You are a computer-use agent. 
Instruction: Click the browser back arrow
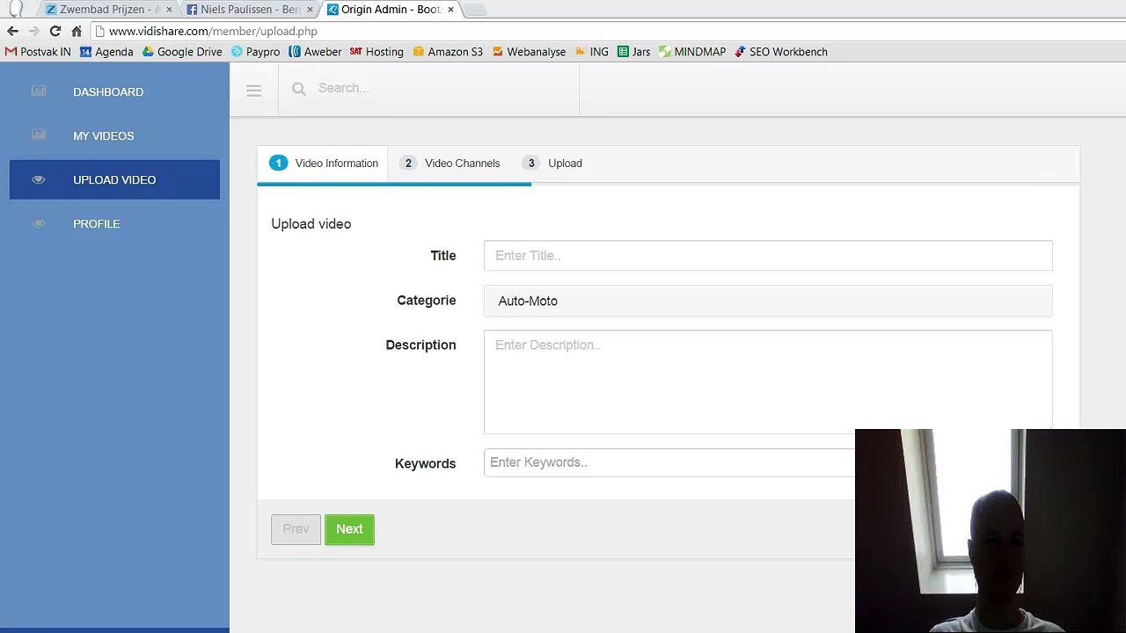[x=12, y=31]
